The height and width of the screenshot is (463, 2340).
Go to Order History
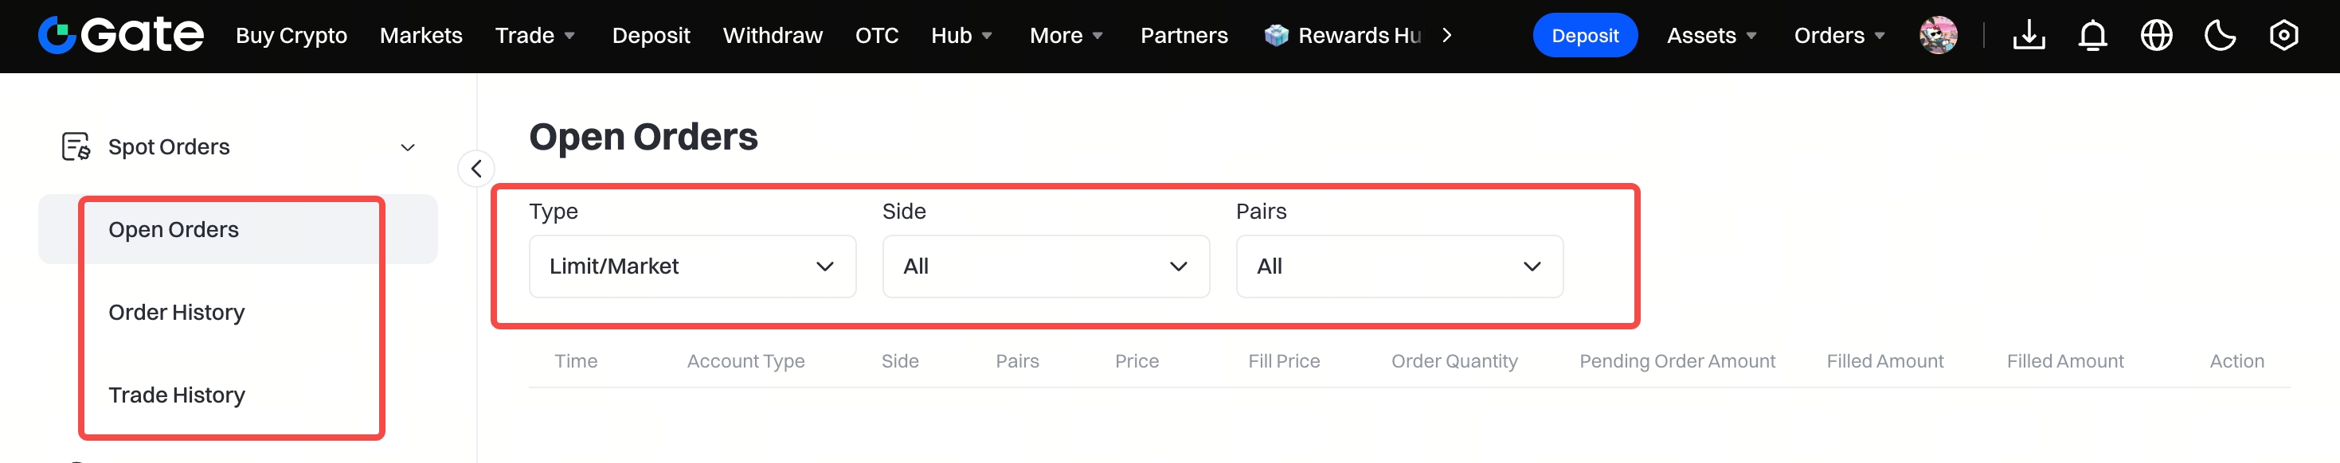pos(176,313)
